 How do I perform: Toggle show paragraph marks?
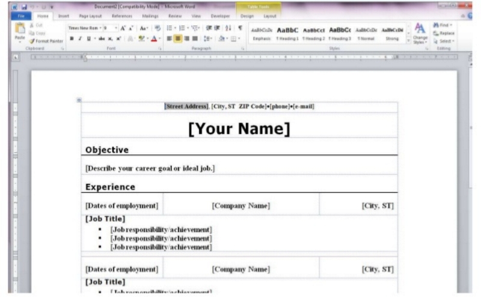[x=240, y=28]
